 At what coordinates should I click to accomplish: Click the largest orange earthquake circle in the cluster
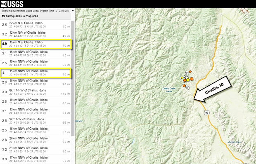pos(192,79)
